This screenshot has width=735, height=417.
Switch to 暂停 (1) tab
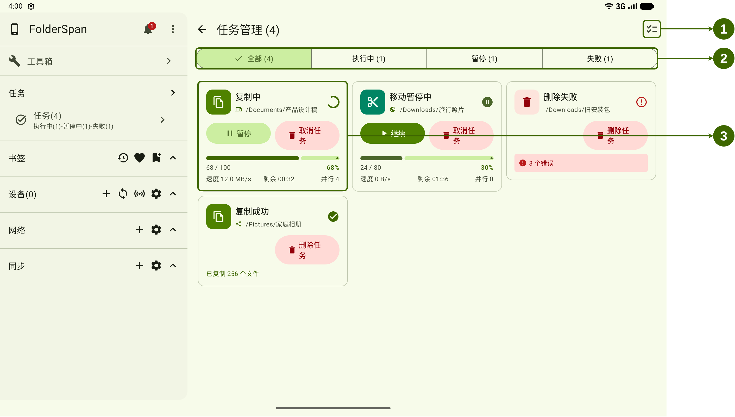(x=484, y=59)
